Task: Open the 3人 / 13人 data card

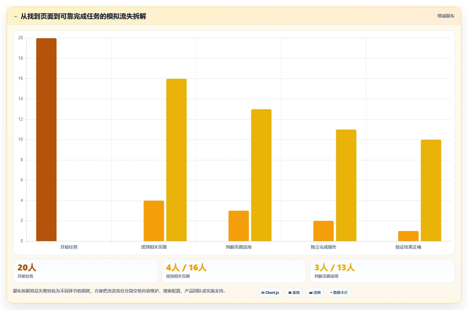Action: [x=382, y=271]
